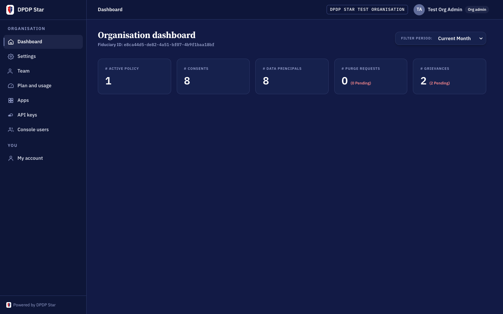Open the Dashboard sidebar item
The width and height of the screenshot is (503, 314).
(43, 42)
